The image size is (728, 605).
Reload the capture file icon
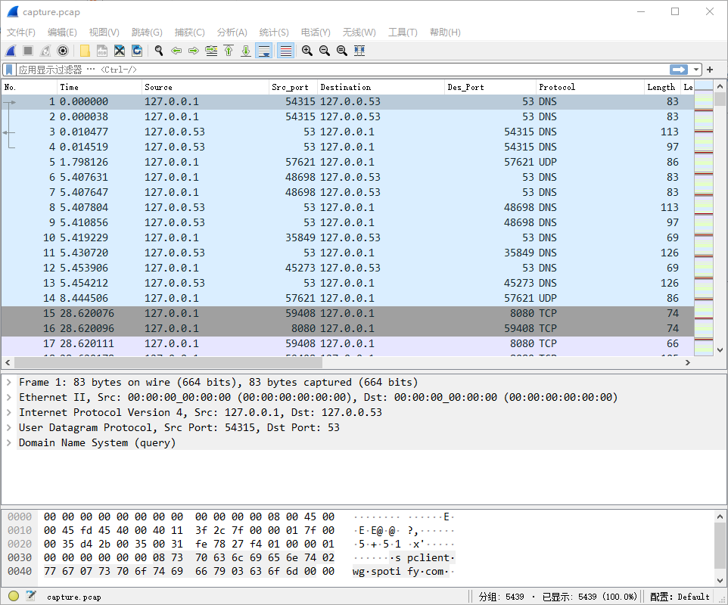pos(137,51)
